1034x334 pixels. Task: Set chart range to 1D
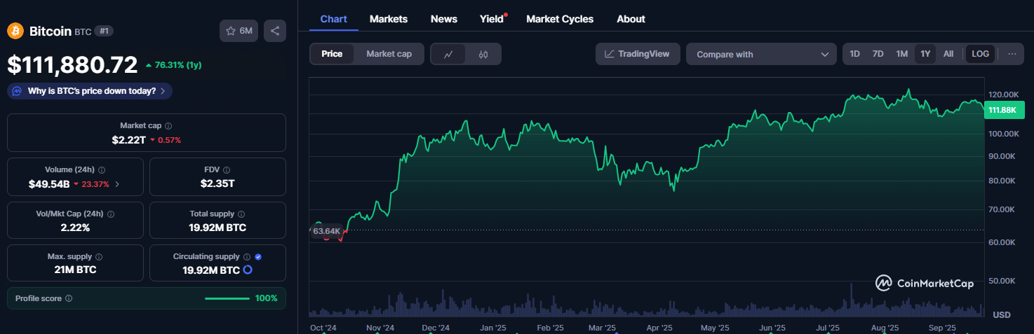pyautogui.click(x=854, y=54)
